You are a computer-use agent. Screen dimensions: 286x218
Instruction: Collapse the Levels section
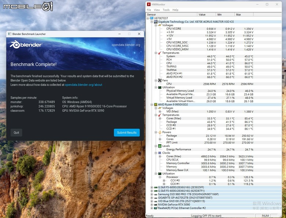point(156,146)
